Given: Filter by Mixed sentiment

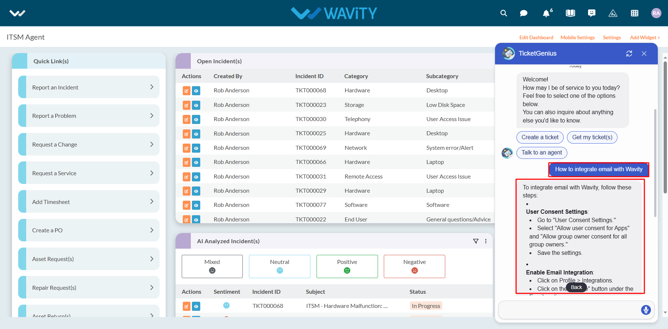Looking at the screenshot, I should (212, 266).
